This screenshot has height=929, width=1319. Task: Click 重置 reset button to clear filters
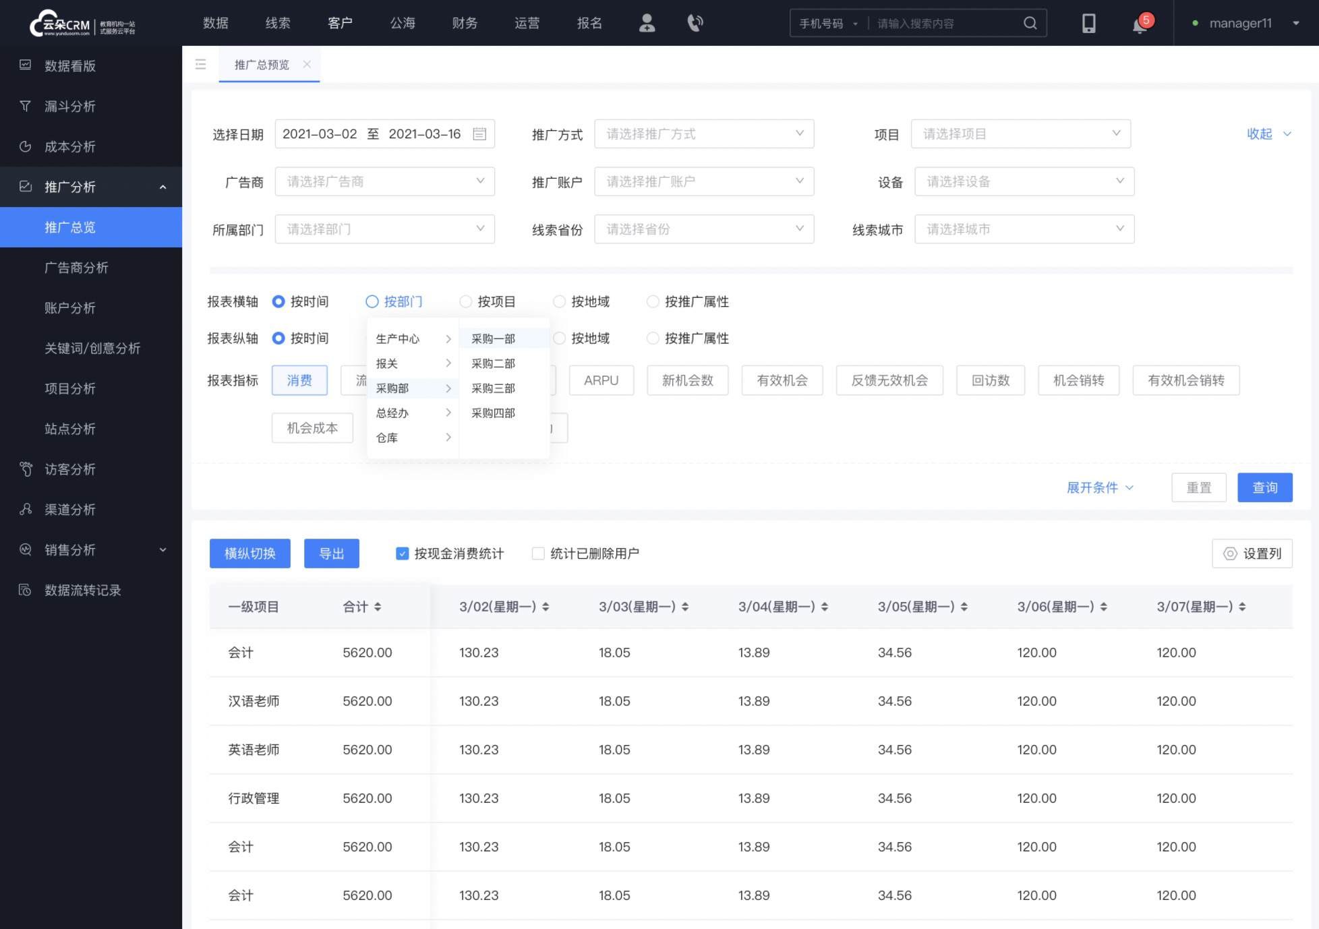pos(1198,487)
